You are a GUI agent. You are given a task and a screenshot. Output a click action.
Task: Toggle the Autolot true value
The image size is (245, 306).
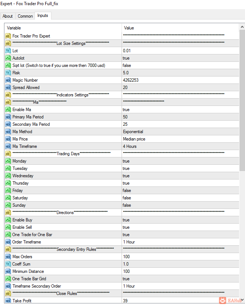pyautogui.click(x=180, y=58)
